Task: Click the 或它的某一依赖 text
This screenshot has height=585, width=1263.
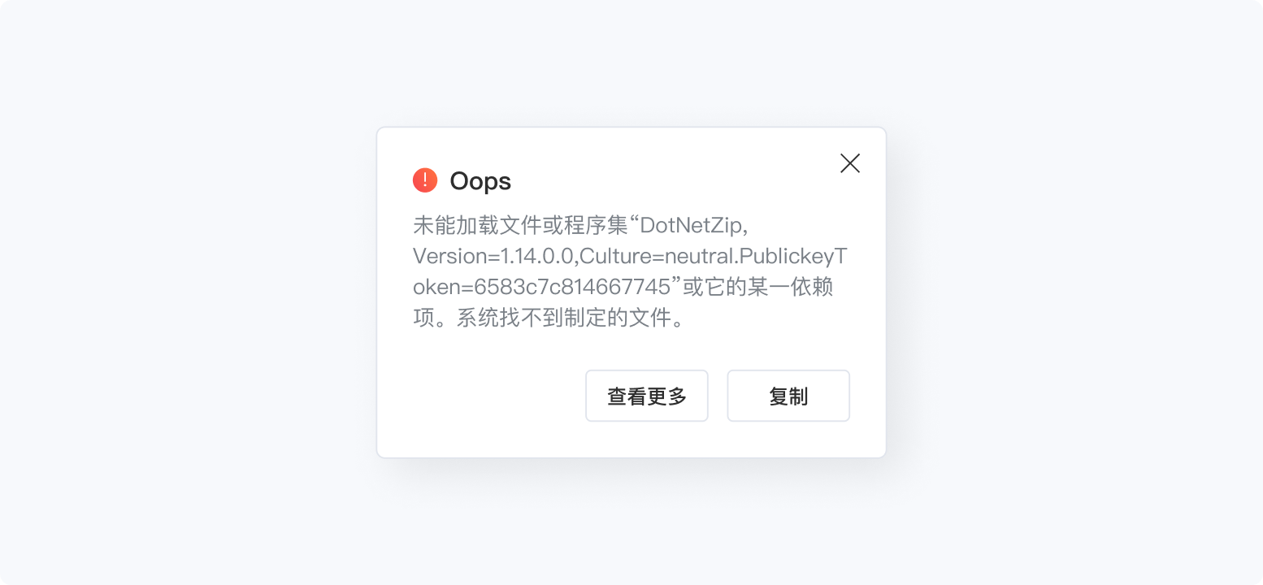Action: coord(757,288)
